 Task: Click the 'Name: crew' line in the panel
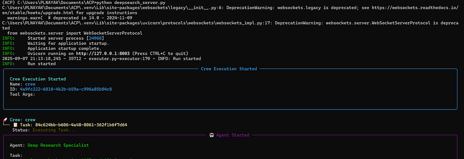[23, 84]
